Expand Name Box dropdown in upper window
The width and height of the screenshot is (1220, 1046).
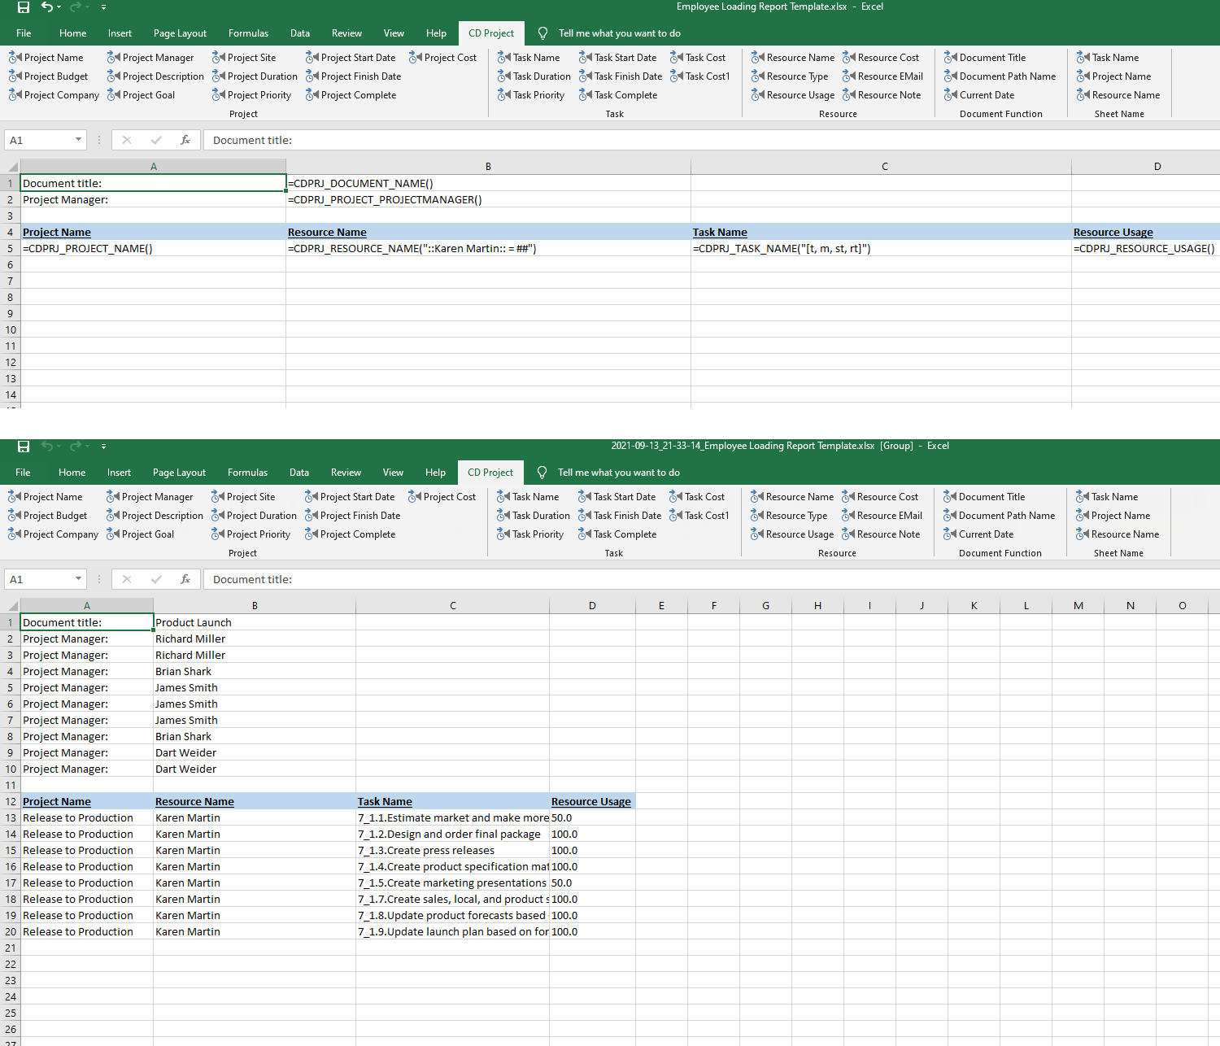pyautogui.click(x=78, y=140)
